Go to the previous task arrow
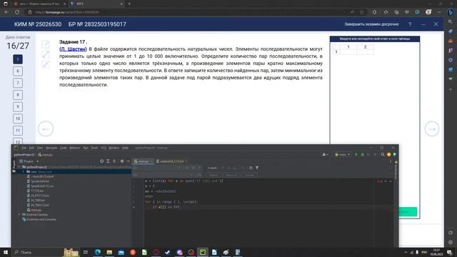Image resolution: width=457 pixels, height=257 pixels. pos(46,128)
